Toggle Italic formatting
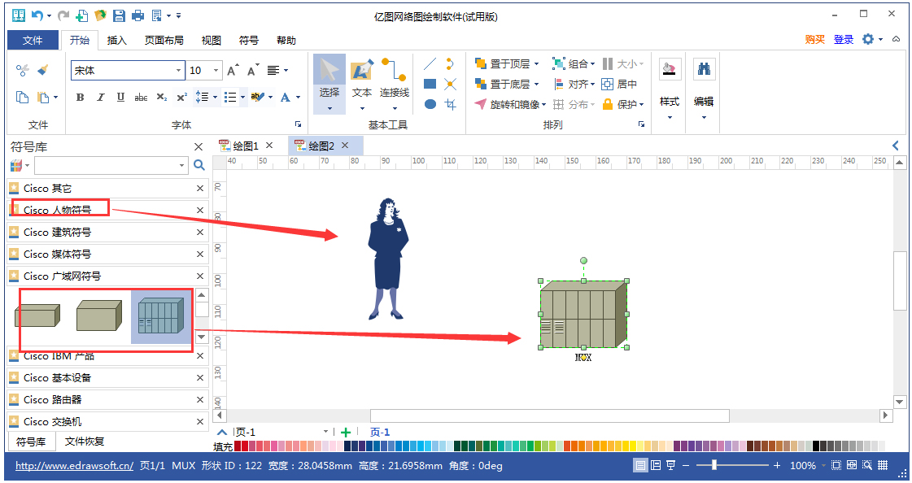 pyautogui.click(x=100, y=97)
